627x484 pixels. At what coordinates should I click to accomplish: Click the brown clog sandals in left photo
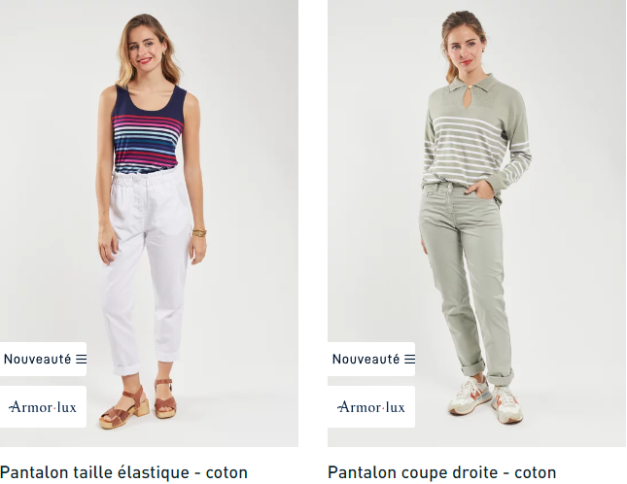[x=138, y=403]
